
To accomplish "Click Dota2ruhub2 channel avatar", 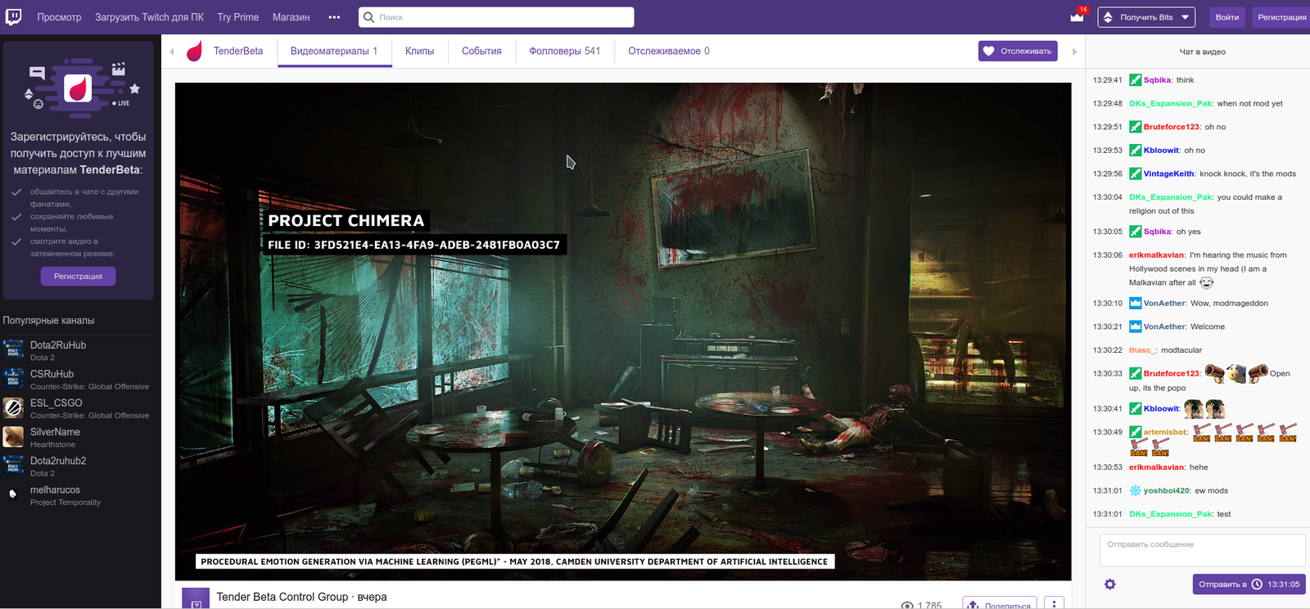I will [13, 466].
